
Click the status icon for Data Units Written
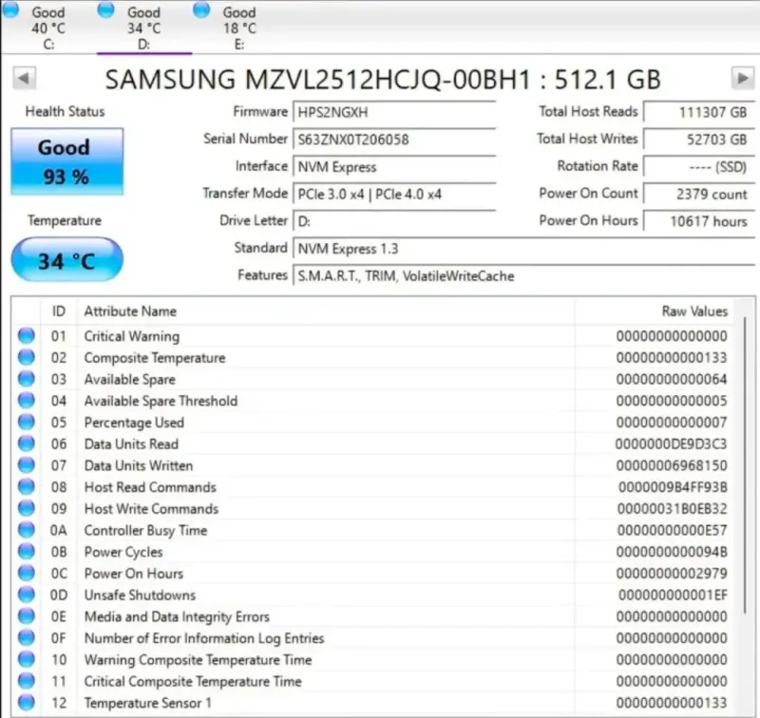[27, 465]
